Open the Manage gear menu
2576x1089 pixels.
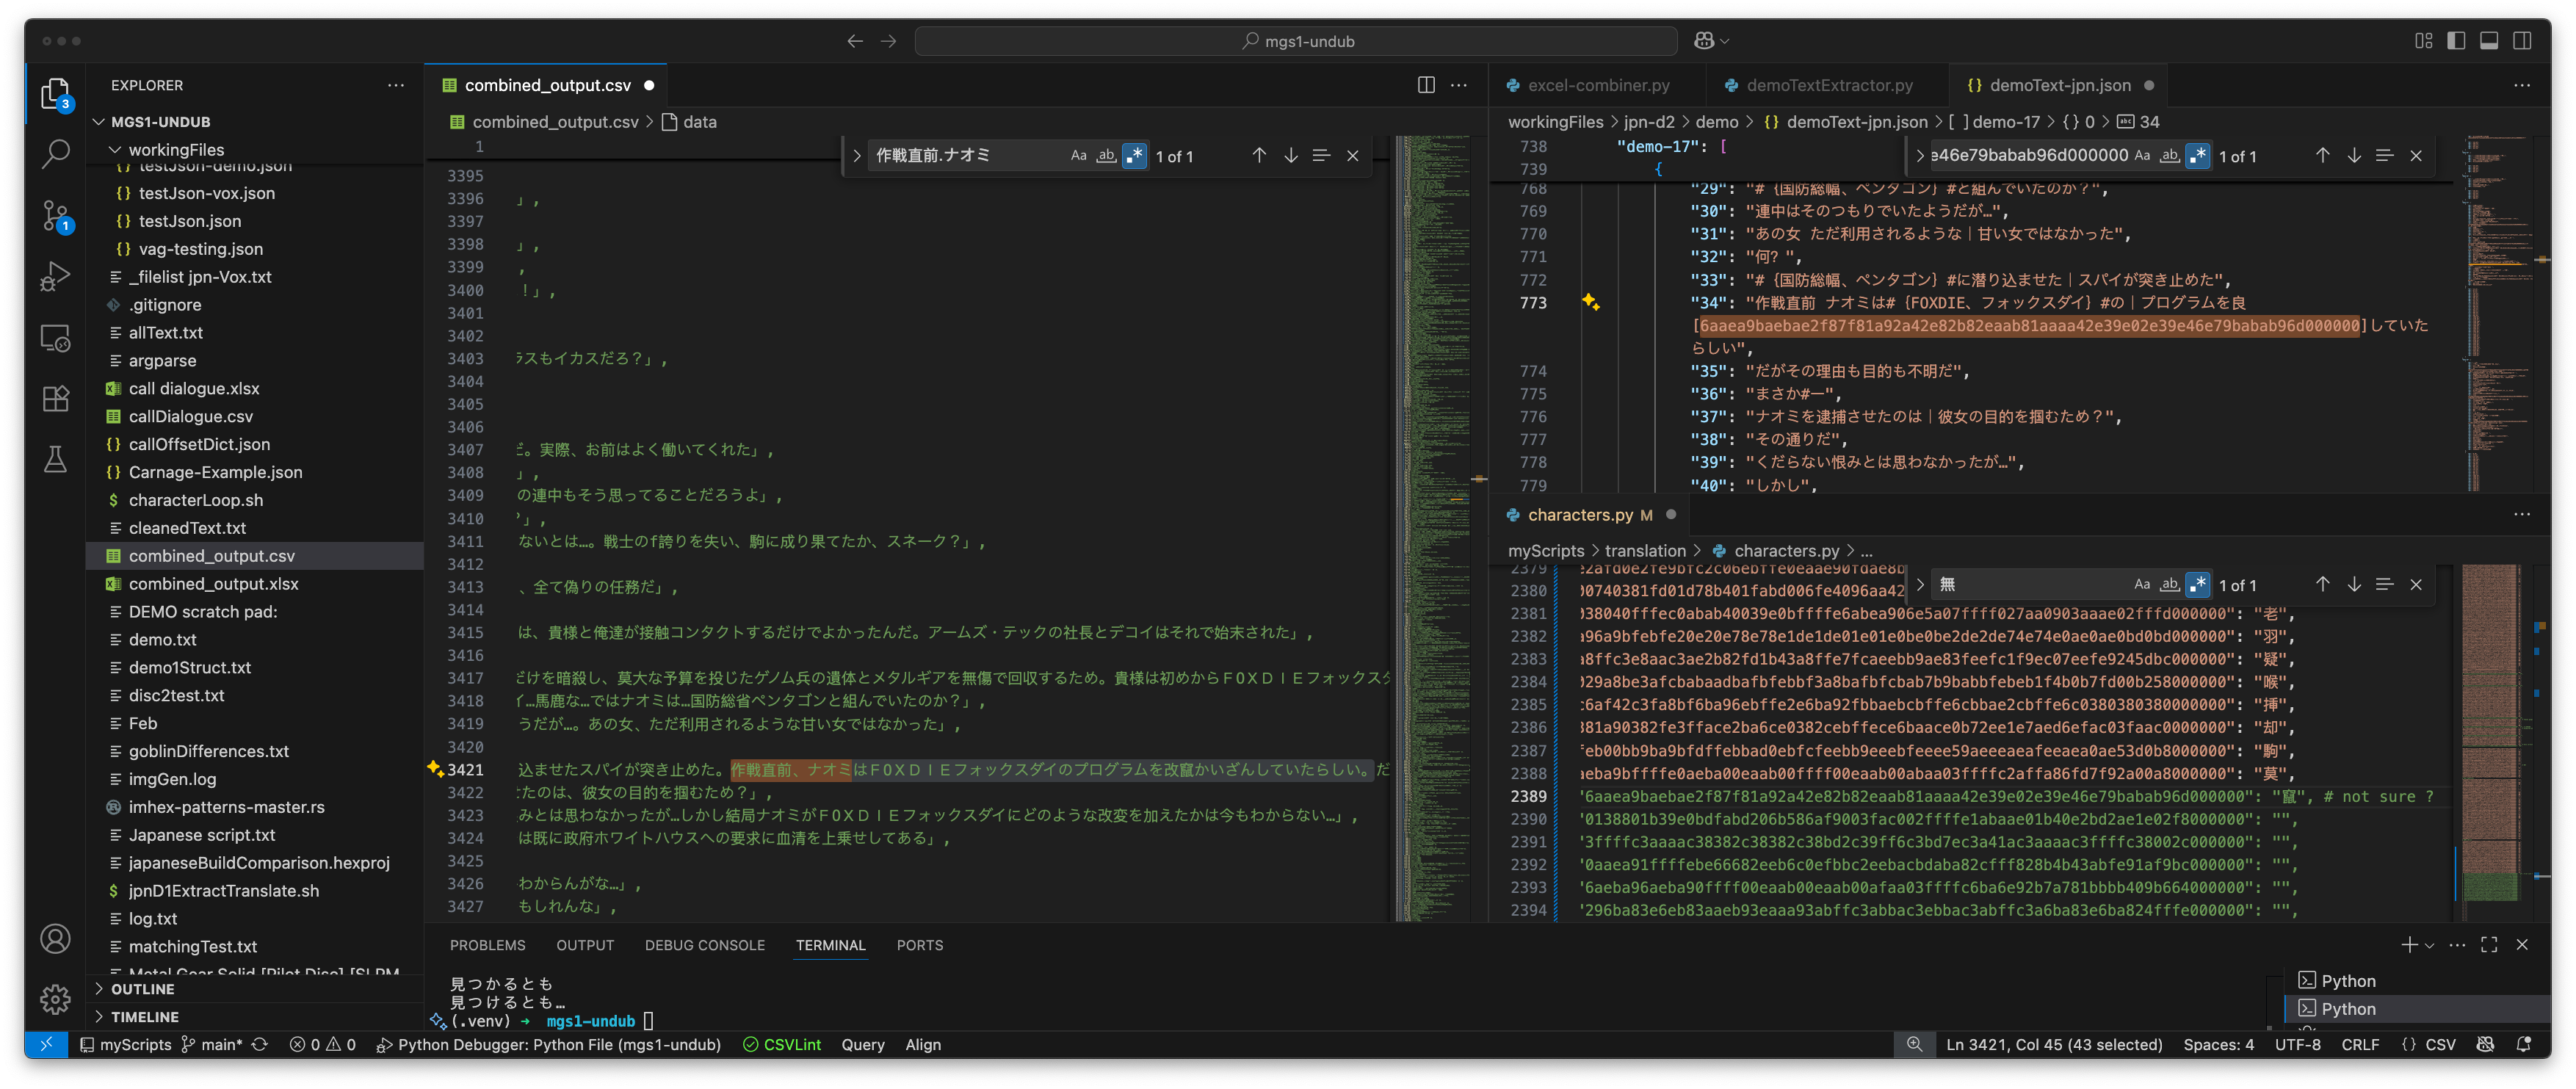click(55, 998)
